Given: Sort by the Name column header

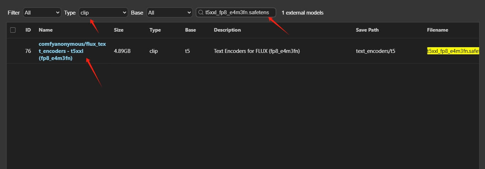Looking at the screenshot, I should pos(45,30).
